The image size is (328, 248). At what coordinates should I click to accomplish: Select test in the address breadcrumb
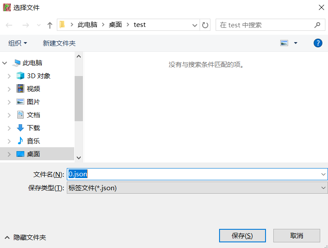tap(140, 25)
